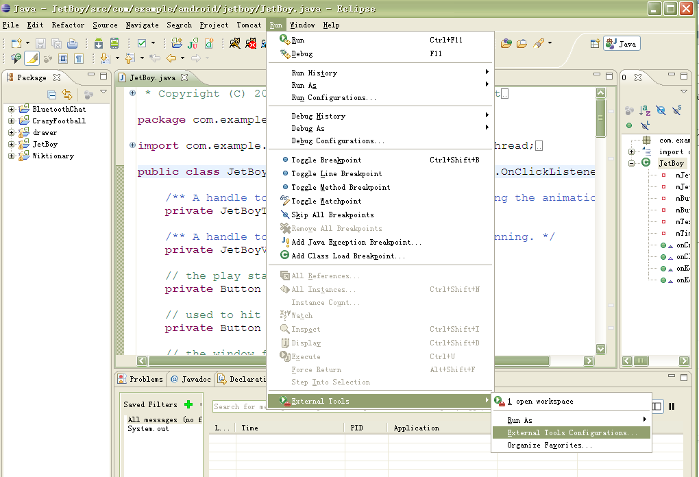The width and height of the screenshot is (699, 477).
Task: Click the New wizard toolbar icon
Action: [16, 43]
